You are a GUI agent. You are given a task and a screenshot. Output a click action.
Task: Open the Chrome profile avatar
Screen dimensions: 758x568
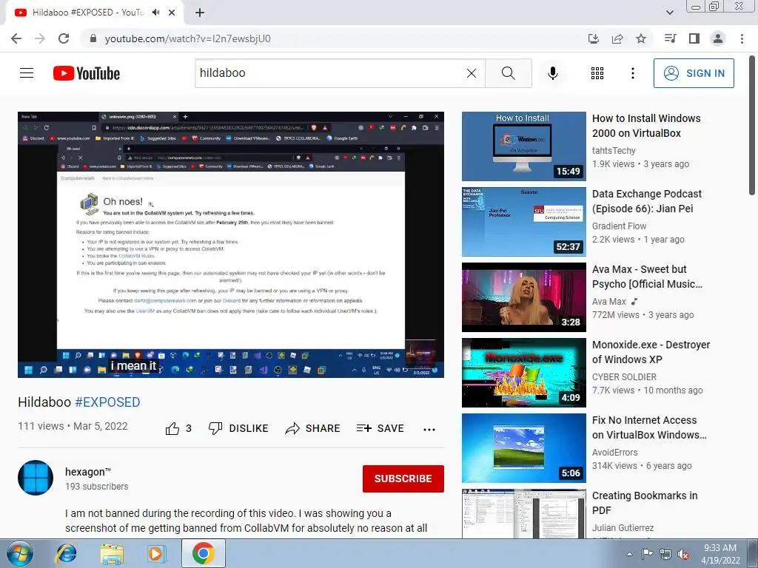point(718,38)
